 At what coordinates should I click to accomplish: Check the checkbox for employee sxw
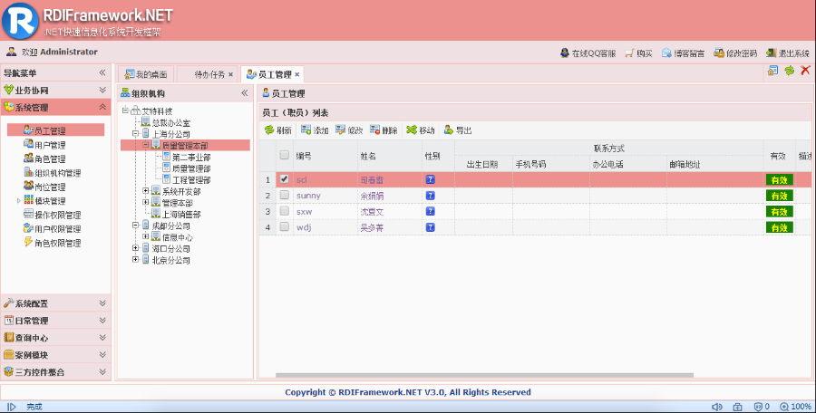click(x=284, y=211)
